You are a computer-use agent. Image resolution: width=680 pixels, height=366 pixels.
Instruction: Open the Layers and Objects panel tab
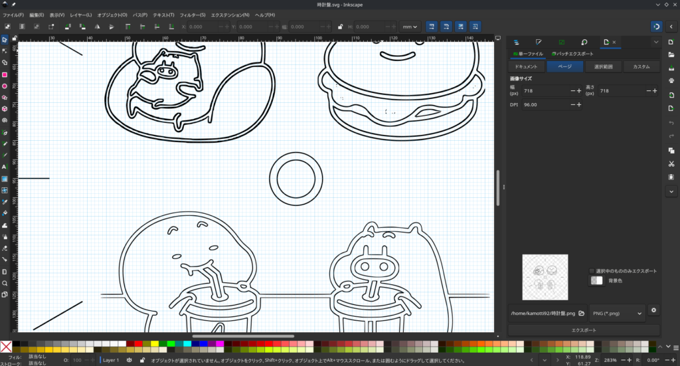click(515, 43)
